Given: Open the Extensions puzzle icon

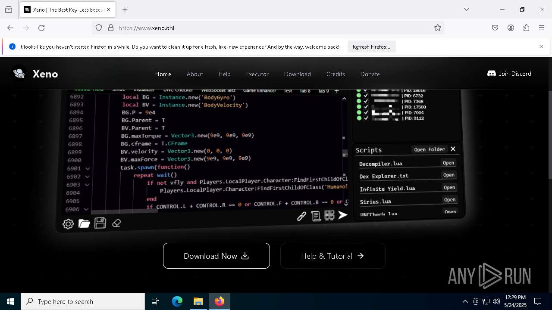Looking at the screenshot, I should coord(526,28).
